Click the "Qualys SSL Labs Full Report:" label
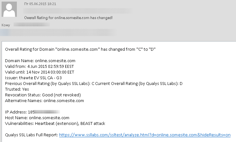 point(31,135)
